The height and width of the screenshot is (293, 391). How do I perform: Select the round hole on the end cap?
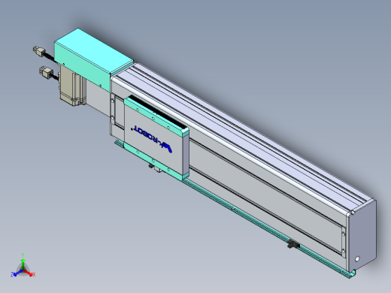pos(357,258)
